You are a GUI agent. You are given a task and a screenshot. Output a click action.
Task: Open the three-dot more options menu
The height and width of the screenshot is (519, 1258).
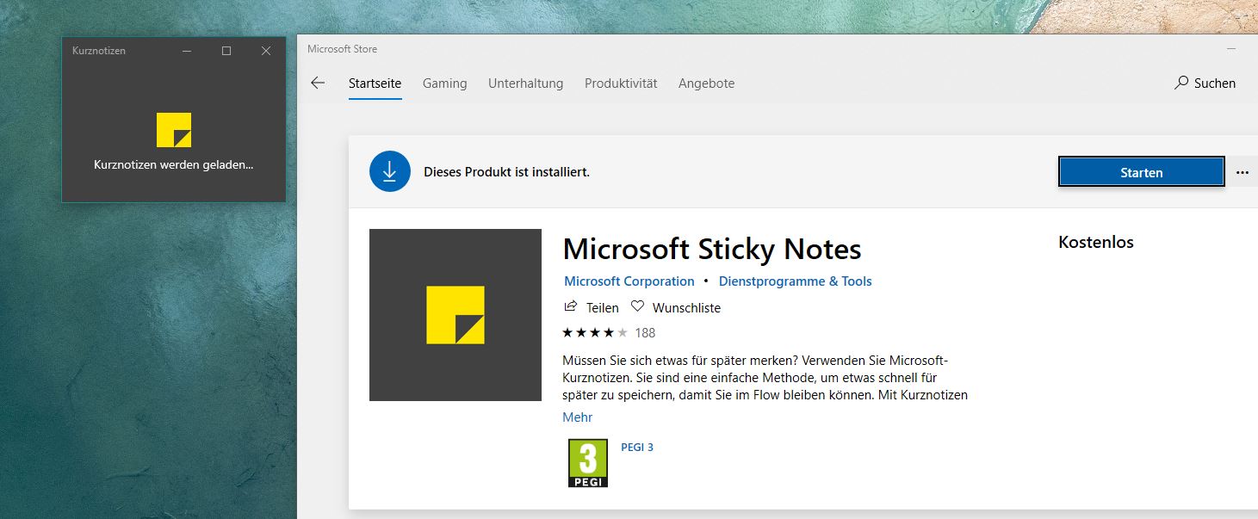(x=1243, y=172)
